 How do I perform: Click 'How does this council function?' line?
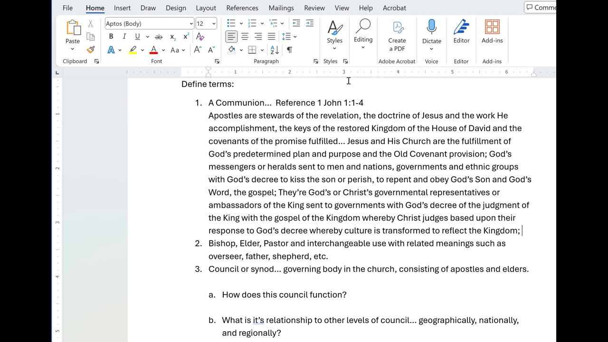(x=284, y=294)
